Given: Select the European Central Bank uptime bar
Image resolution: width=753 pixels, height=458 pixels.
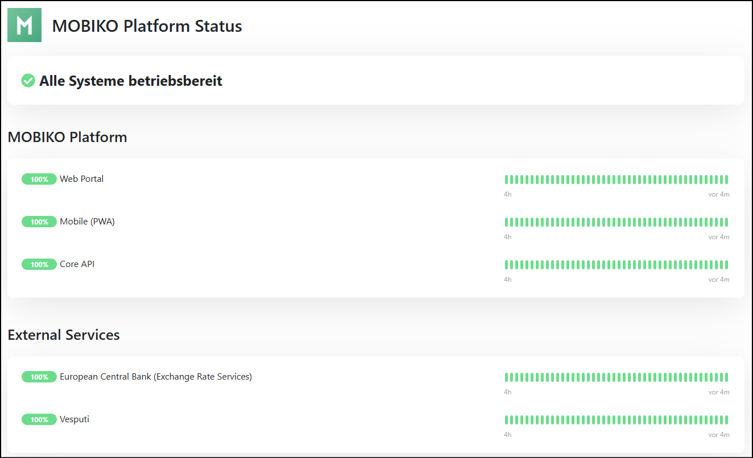Looking at the screenshot, I should click(616, 377).
